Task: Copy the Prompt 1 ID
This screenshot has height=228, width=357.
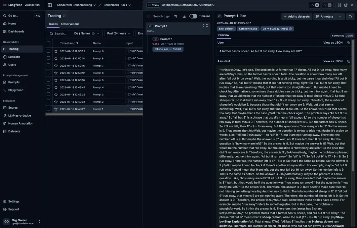Action: [x=243, y=16]
